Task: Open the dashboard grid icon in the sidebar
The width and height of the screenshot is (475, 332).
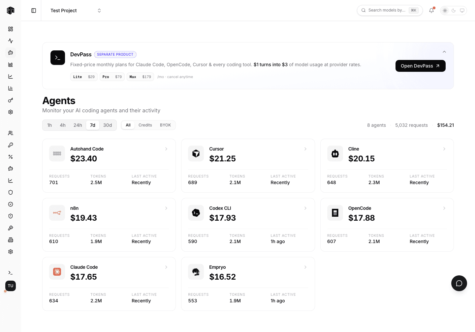Action: click(11, 29)
